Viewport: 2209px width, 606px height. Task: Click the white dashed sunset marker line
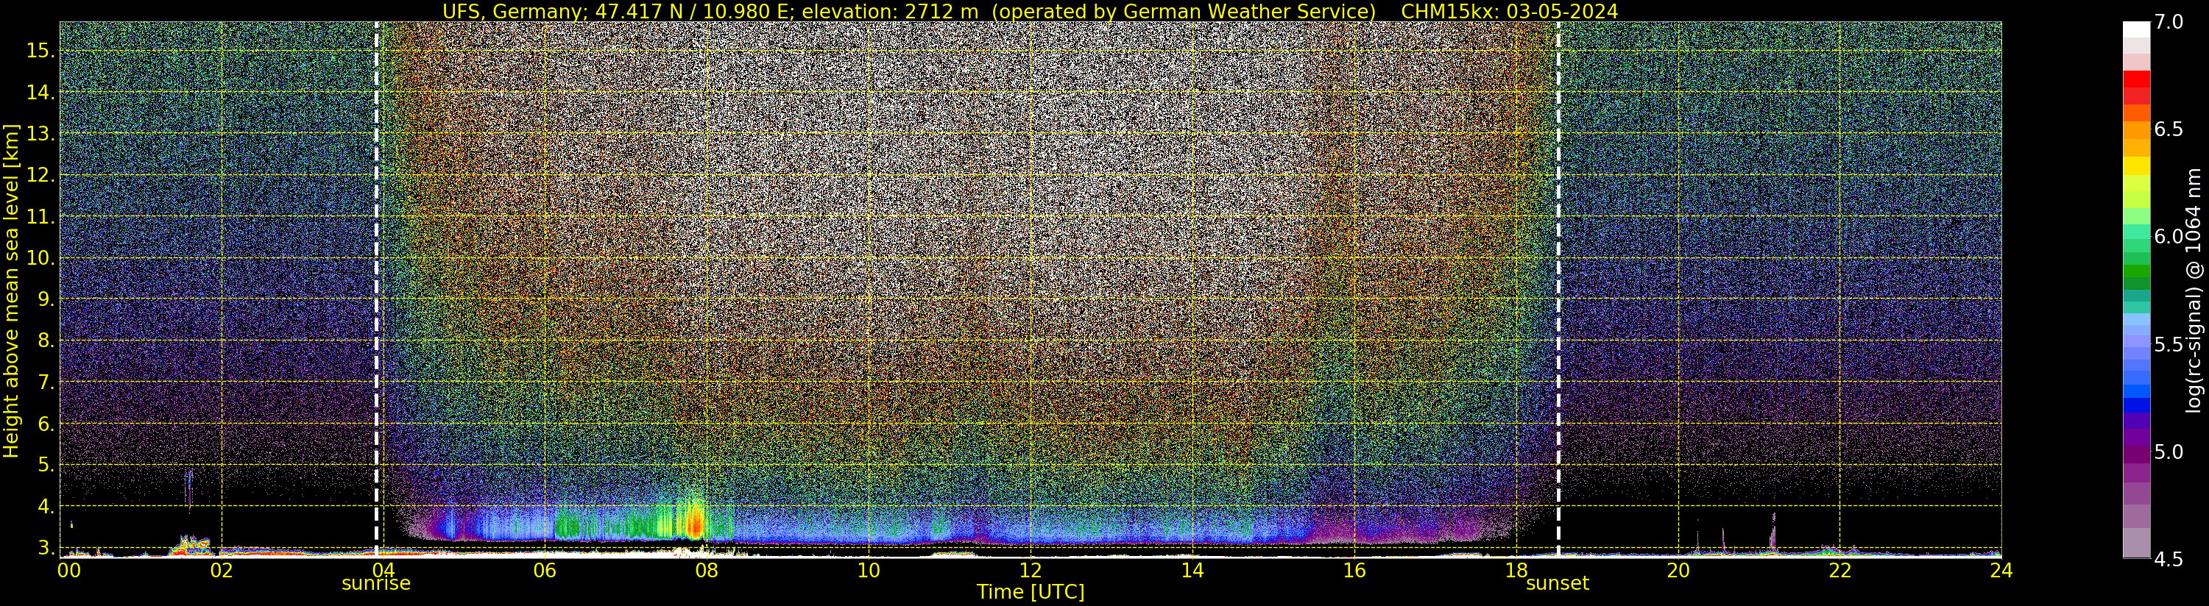[x=1558, y=290]
